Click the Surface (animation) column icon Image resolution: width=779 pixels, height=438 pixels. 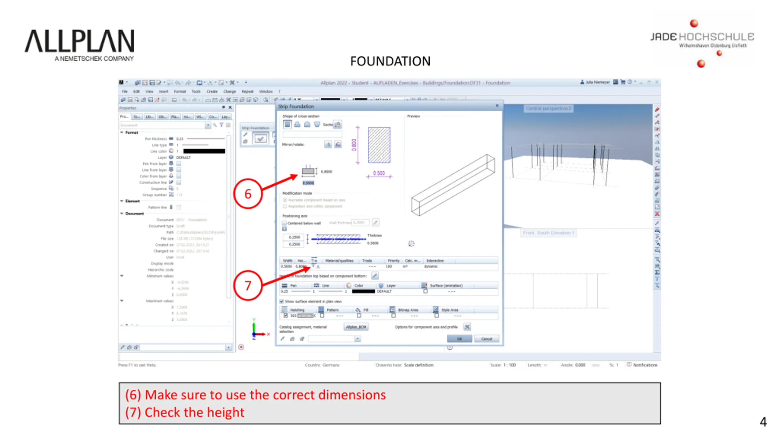click(x=424, y=286)
